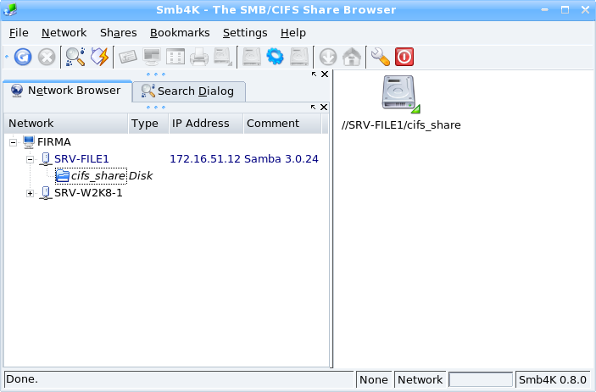Sort by the Type column header

[x=148, y=124]
